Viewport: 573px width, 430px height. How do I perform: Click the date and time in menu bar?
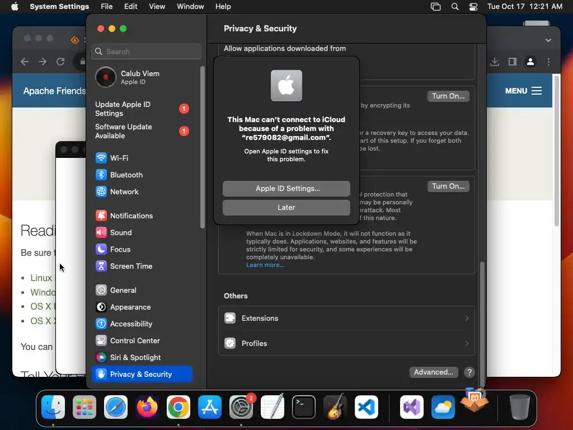pos(525,7)
